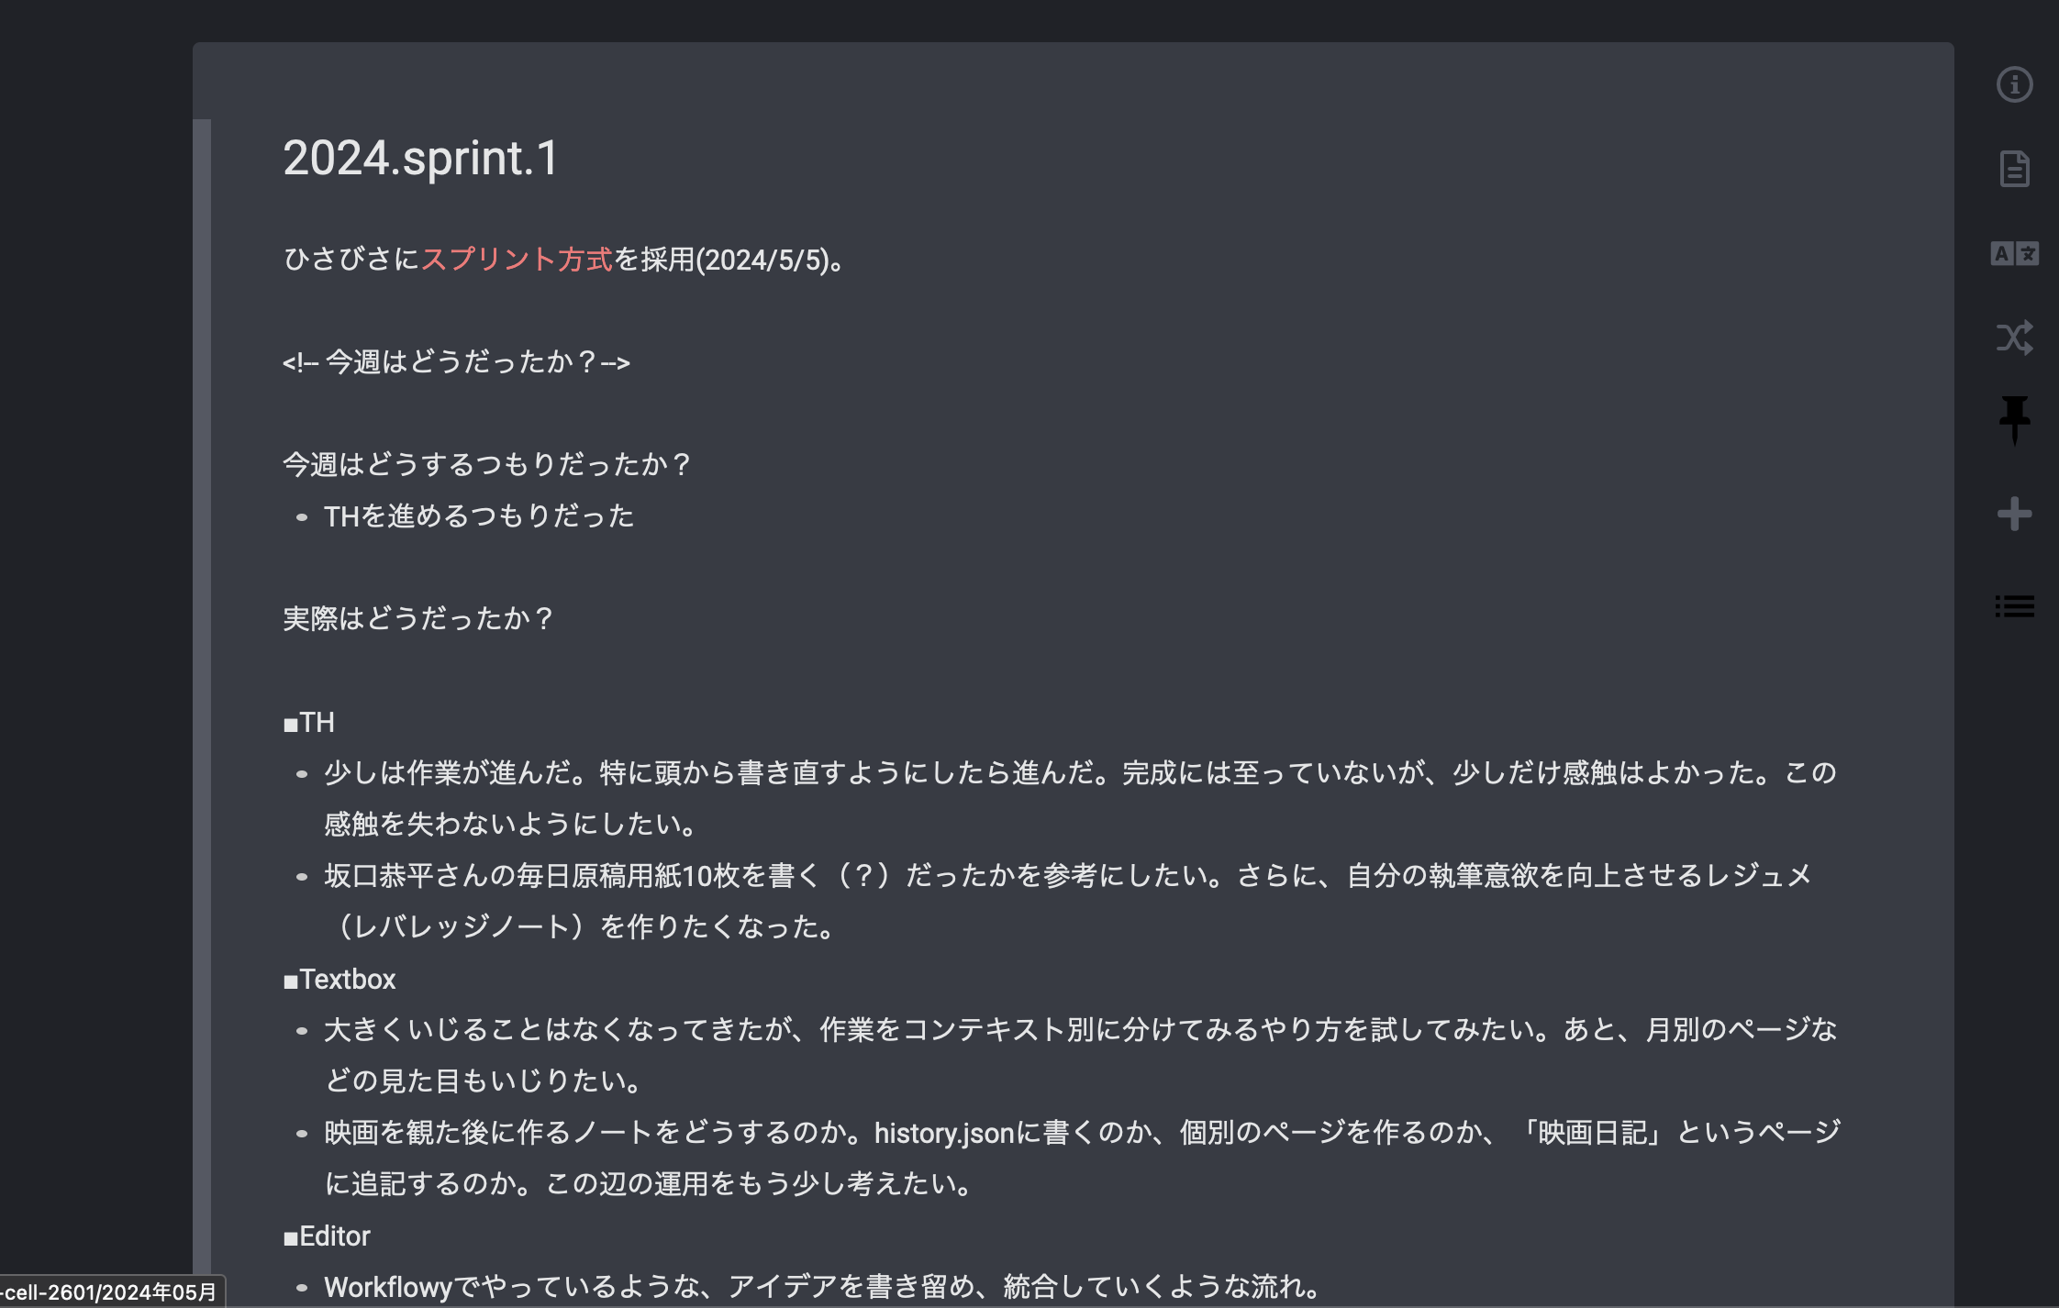Click the bullet before THを進めるつもりだった

click(x=302, y=516)
